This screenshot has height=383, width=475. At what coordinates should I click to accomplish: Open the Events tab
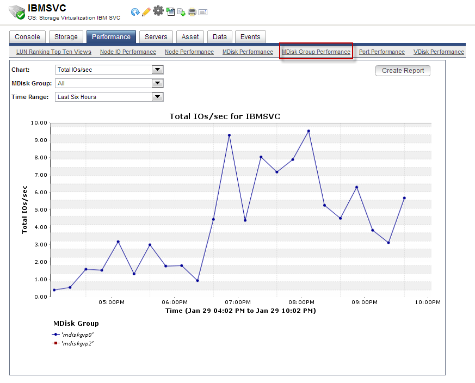click(x=250, y=37)
